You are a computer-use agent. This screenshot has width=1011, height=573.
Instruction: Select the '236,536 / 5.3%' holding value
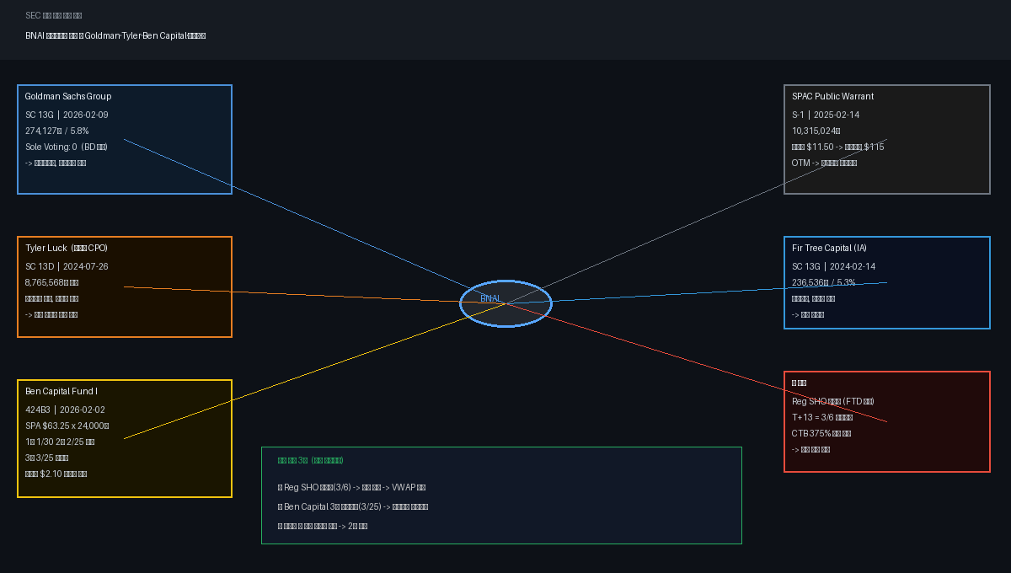(824, 282)
